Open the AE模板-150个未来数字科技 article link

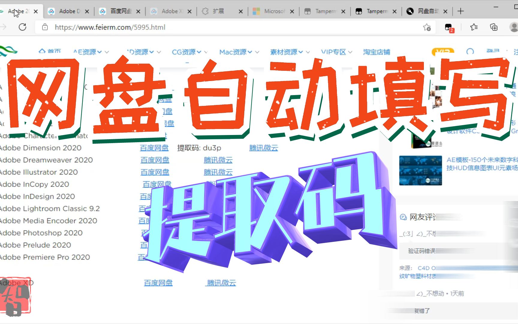[x=482, y=164]
